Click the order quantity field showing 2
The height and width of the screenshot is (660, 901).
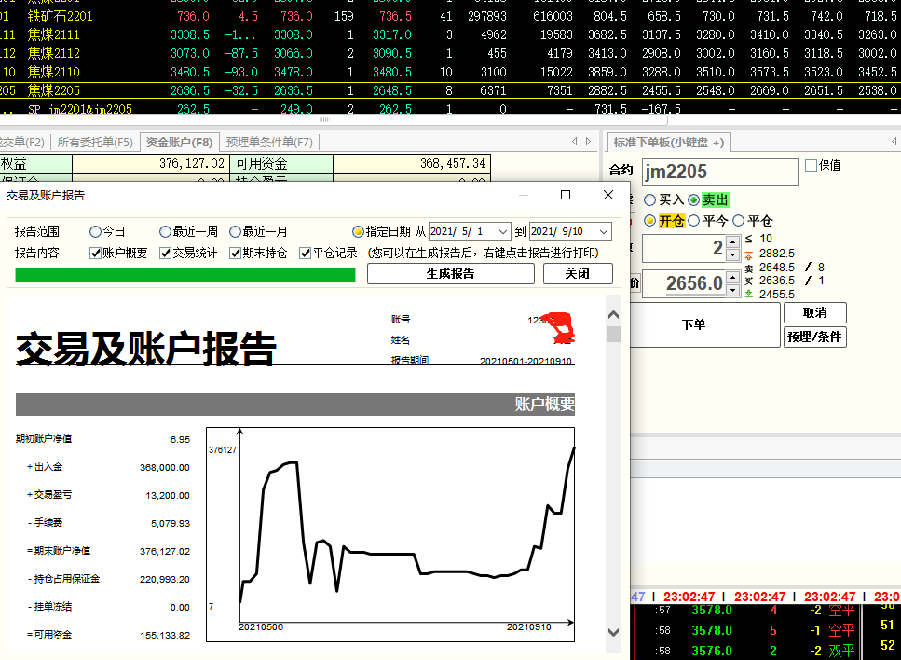(x=684, y=248)
